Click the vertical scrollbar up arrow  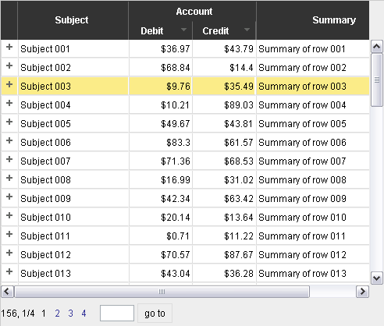click(377, 47)
